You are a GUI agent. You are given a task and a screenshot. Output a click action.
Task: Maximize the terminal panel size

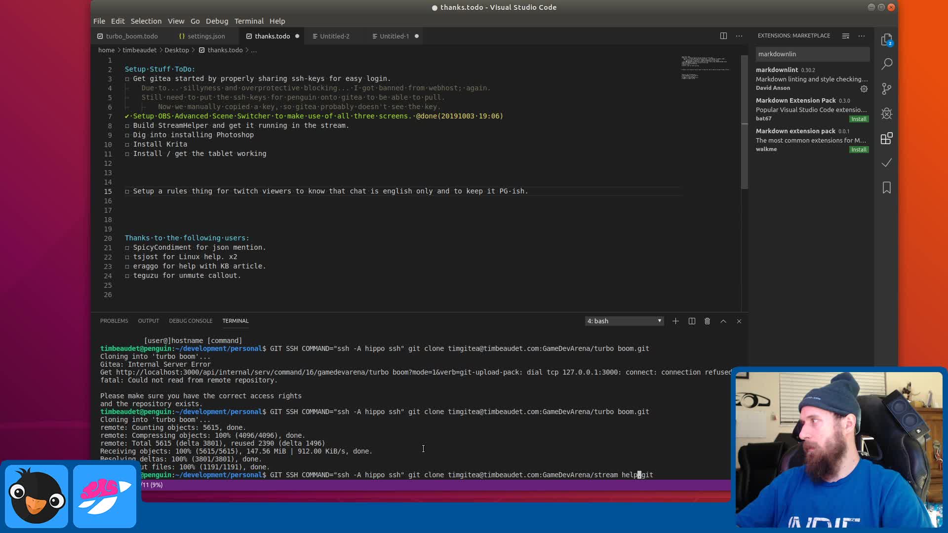point(723,321)
